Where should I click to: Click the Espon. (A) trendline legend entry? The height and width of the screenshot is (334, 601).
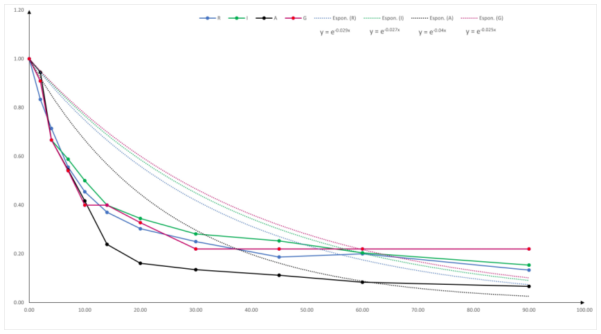(x=432, y=18)
